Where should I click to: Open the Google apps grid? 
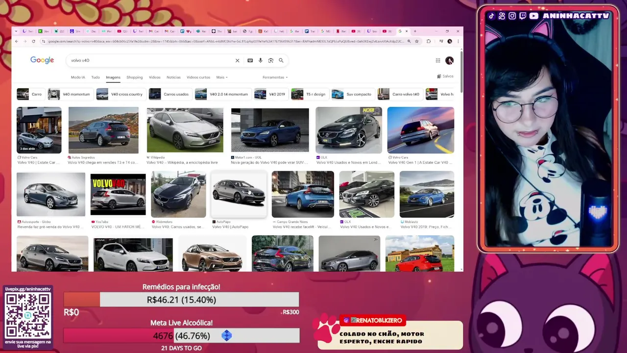coord(438,60)
